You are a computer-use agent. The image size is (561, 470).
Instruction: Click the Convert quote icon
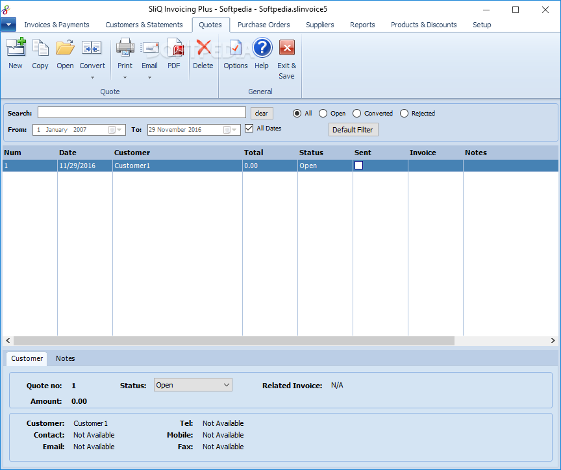[x=92, y=49]
